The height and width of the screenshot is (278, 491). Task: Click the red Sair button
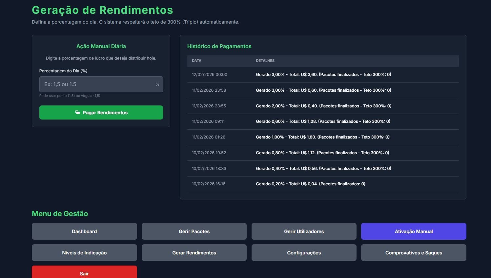84,273
